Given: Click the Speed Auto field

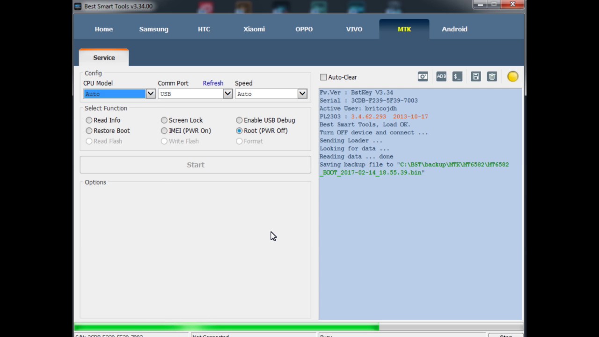Looking at the screenshot, I should pos(267,94).
